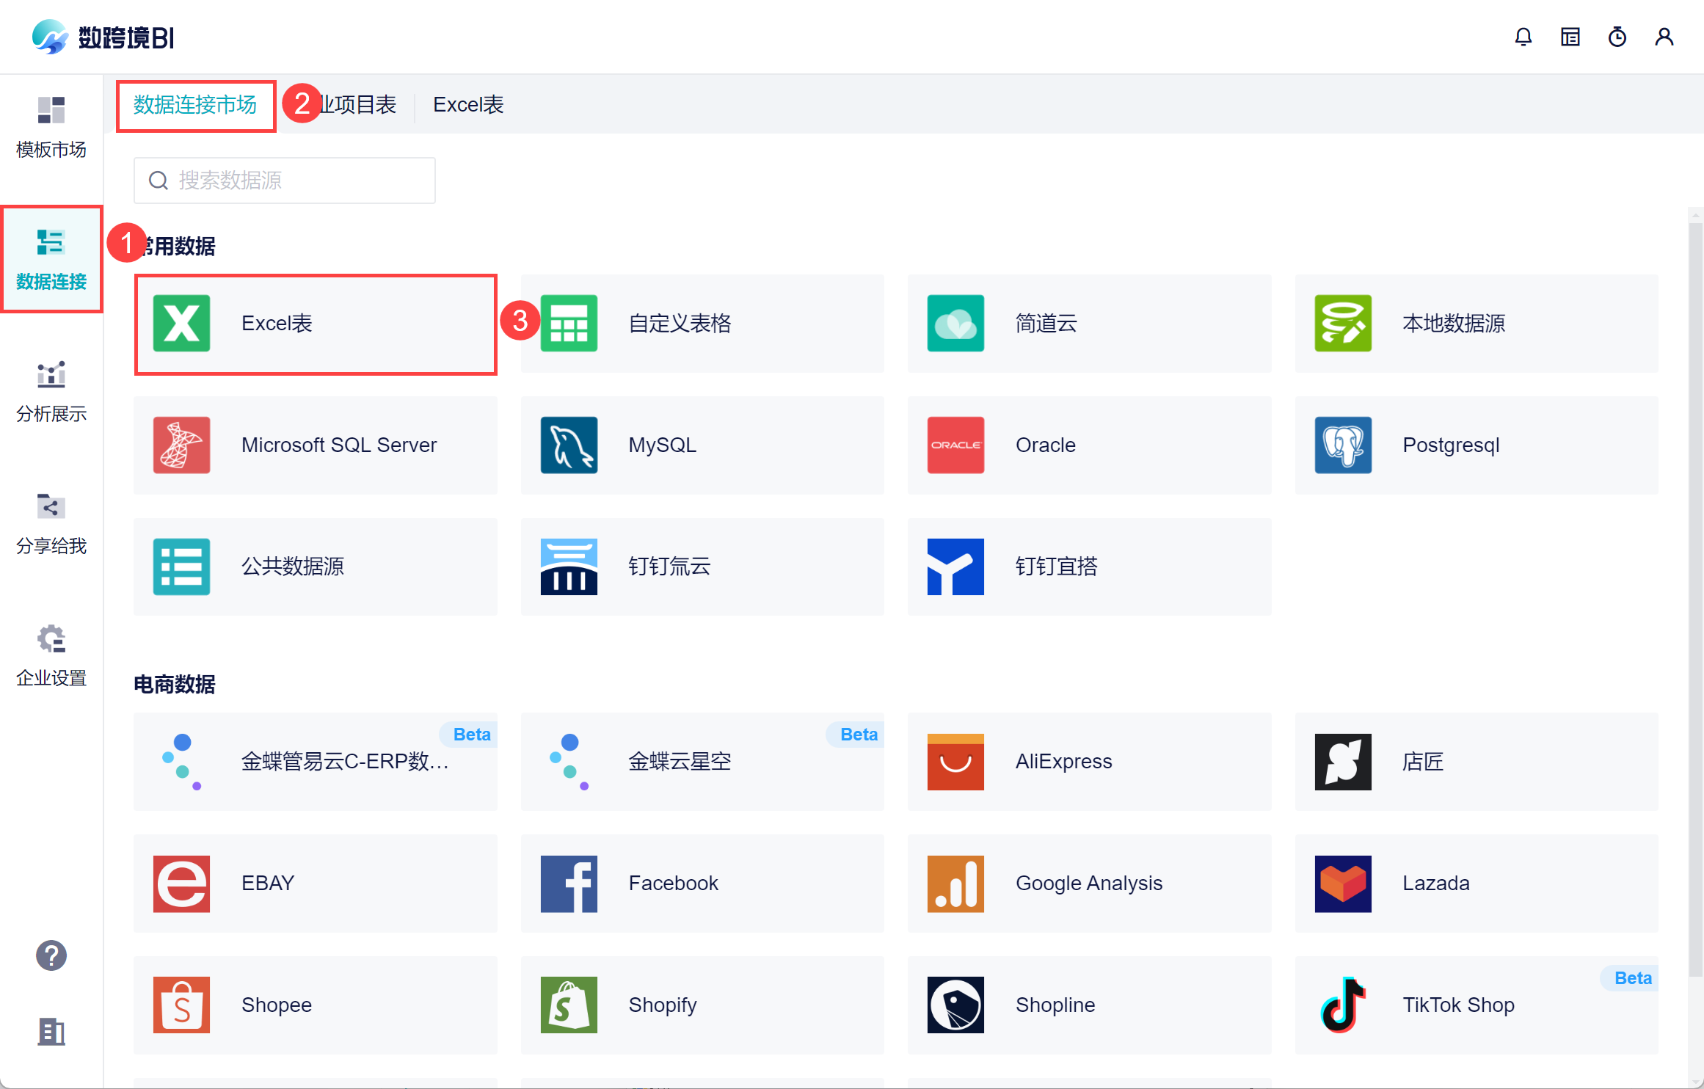Image resolution: width=1704 pixels, height=1089 pixels.
Task: Click the timer clock icon in header
Action: point(1617,37)
